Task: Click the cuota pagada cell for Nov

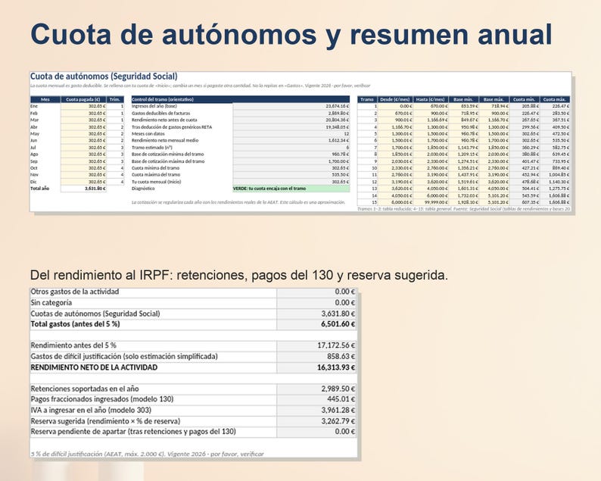Action: click(83, 175)
